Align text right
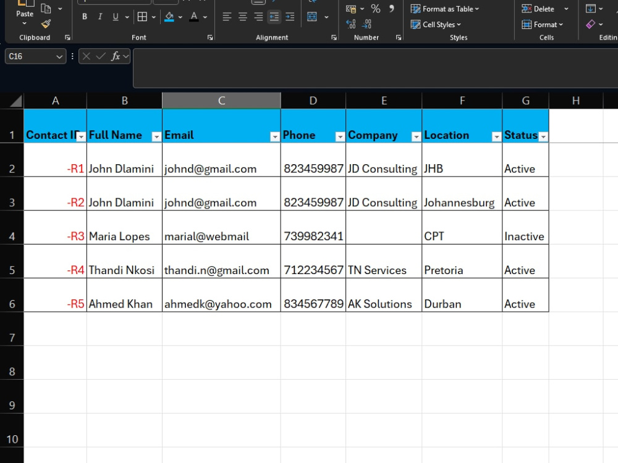This screenshot has width=618, height=463. pyautogui.click(x=258, y=17)
